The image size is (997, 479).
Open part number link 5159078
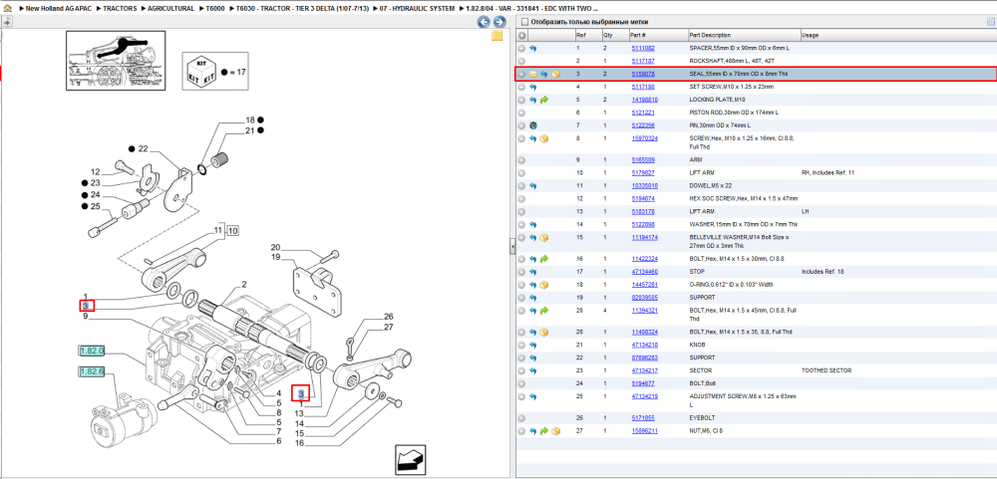click(x=643, y=75)
